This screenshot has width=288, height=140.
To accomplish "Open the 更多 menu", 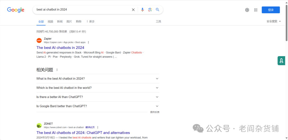I will [90, 22].
